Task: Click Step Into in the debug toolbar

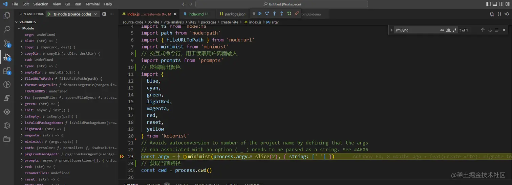Action: coord(274,14)
